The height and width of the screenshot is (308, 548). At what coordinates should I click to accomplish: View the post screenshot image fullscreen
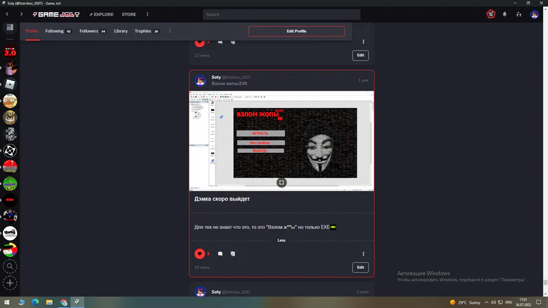pos(281,183)
